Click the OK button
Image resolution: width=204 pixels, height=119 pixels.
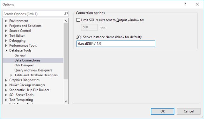[163, 111]
